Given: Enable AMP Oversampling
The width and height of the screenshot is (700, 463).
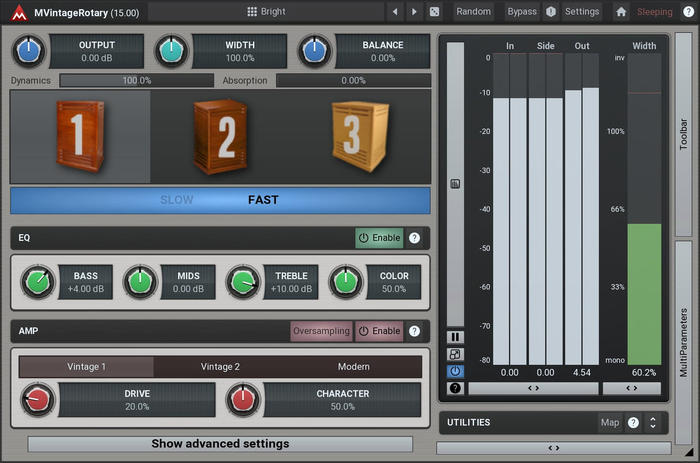Looking at the screenshot, I should pyautogui.click(x=321, y=331).
